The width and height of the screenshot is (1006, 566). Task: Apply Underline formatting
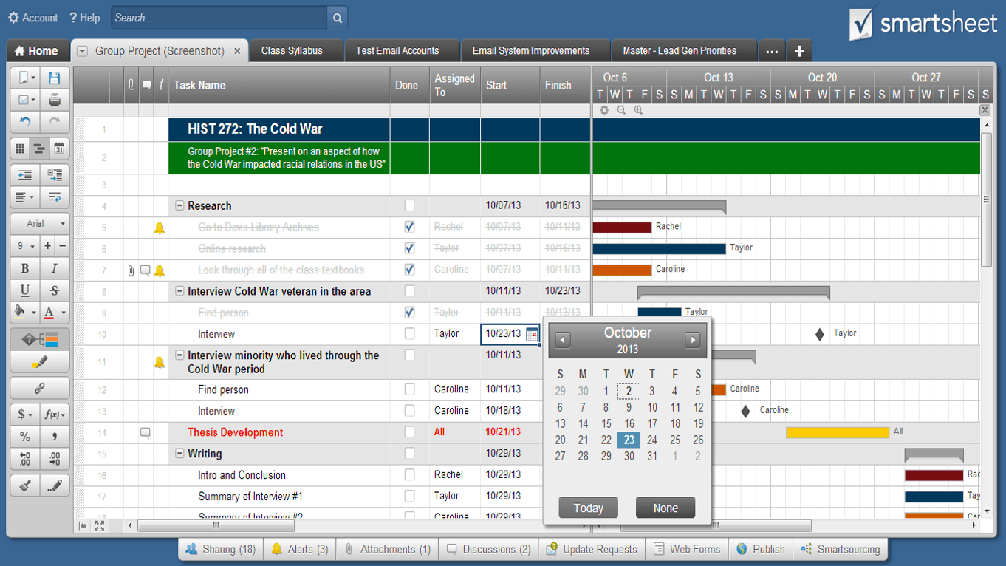click(x=25, y=290)
